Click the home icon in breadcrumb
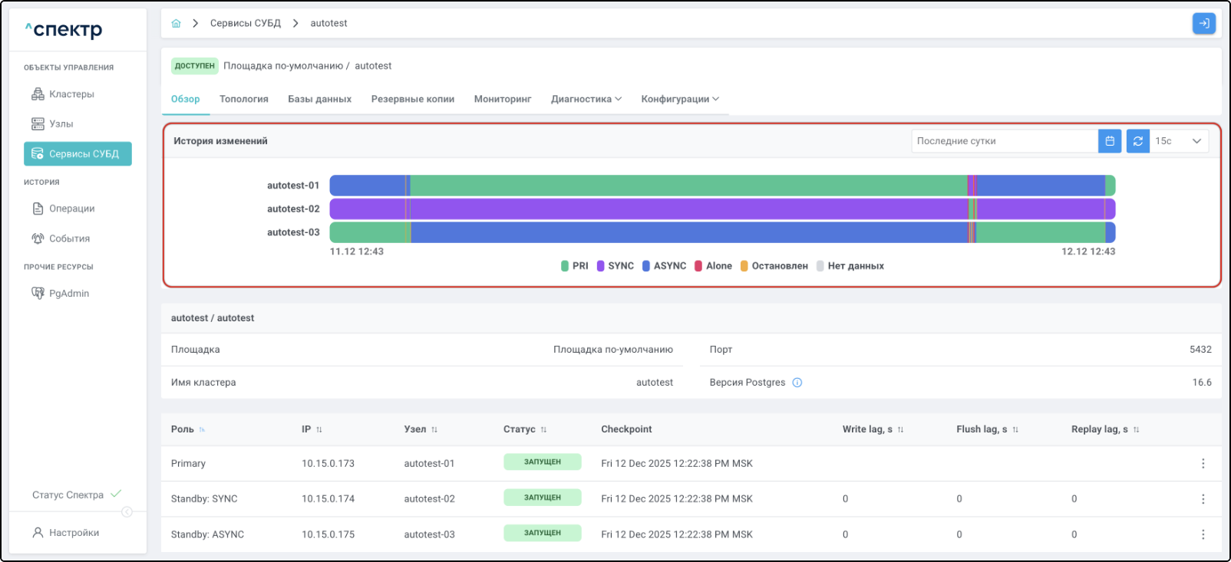Image resolution: width=1231 pixels, height=562 pixels. tap(176, 23)
